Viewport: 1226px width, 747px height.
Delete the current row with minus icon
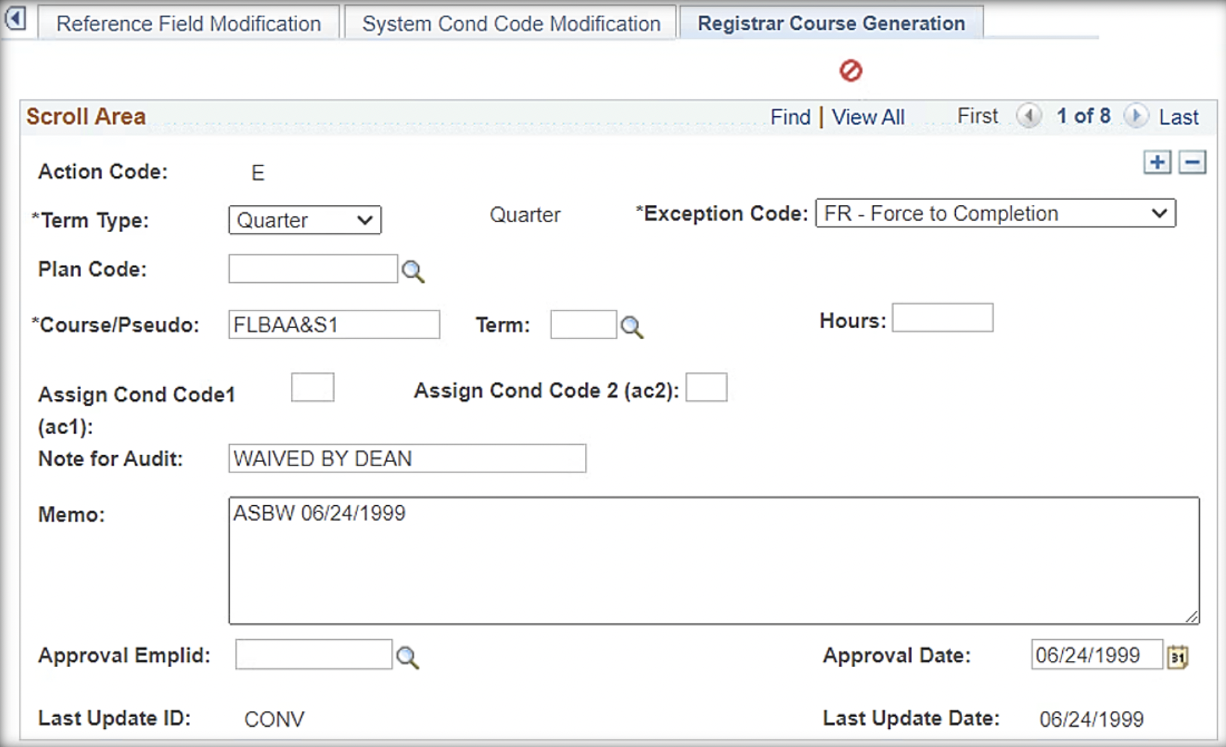1192,162
